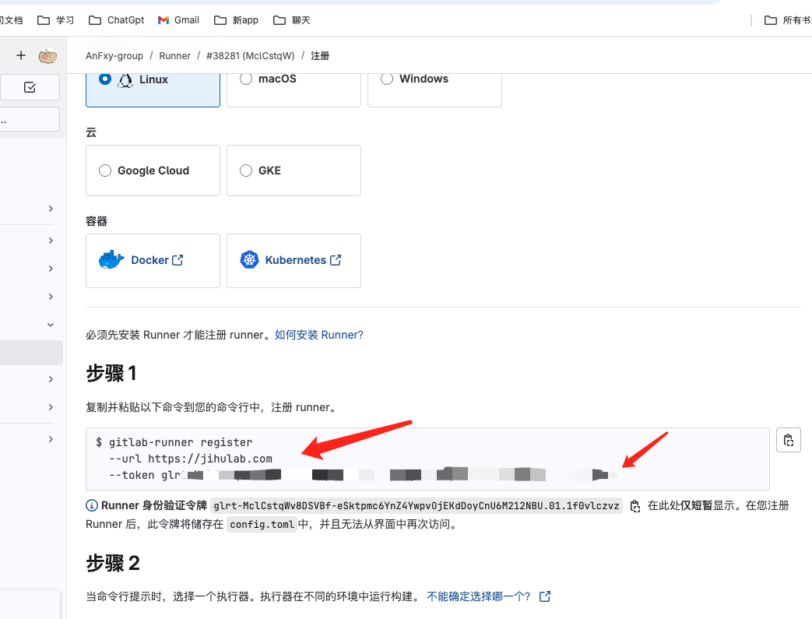Image resolution: width=812 pixels, height=619 pixels.
Task: Click the plus create-new icon in sidebar
Action: coord(21,55)
